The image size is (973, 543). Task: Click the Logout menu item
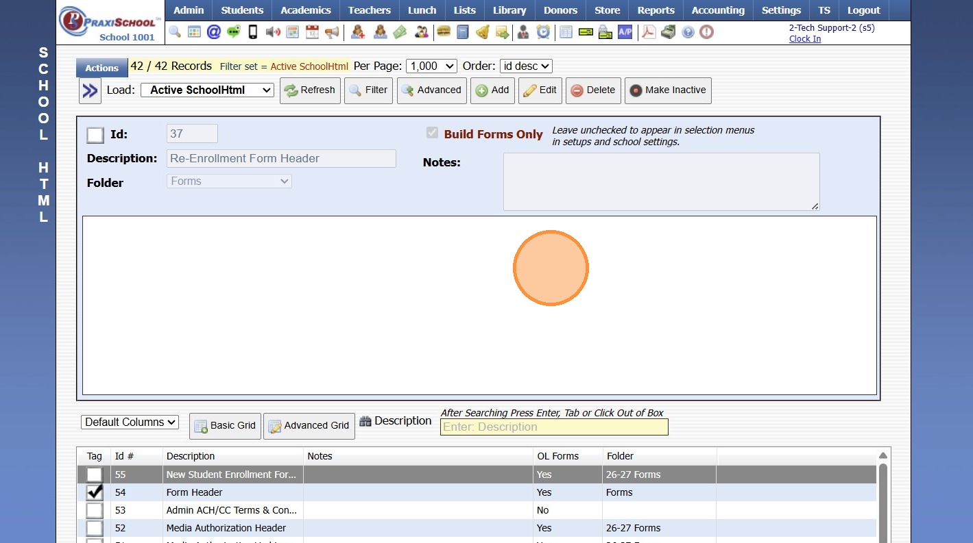pos(863,10)
